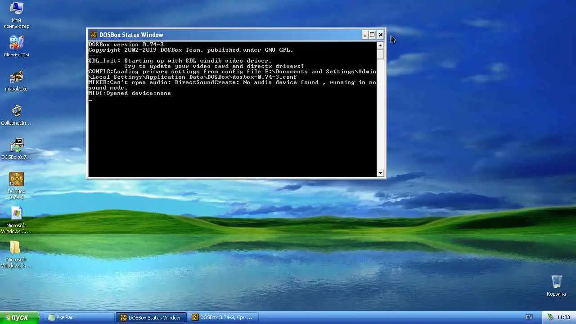
Task: Minimize the DOSBox Status Window
Action: click(365, 35)
